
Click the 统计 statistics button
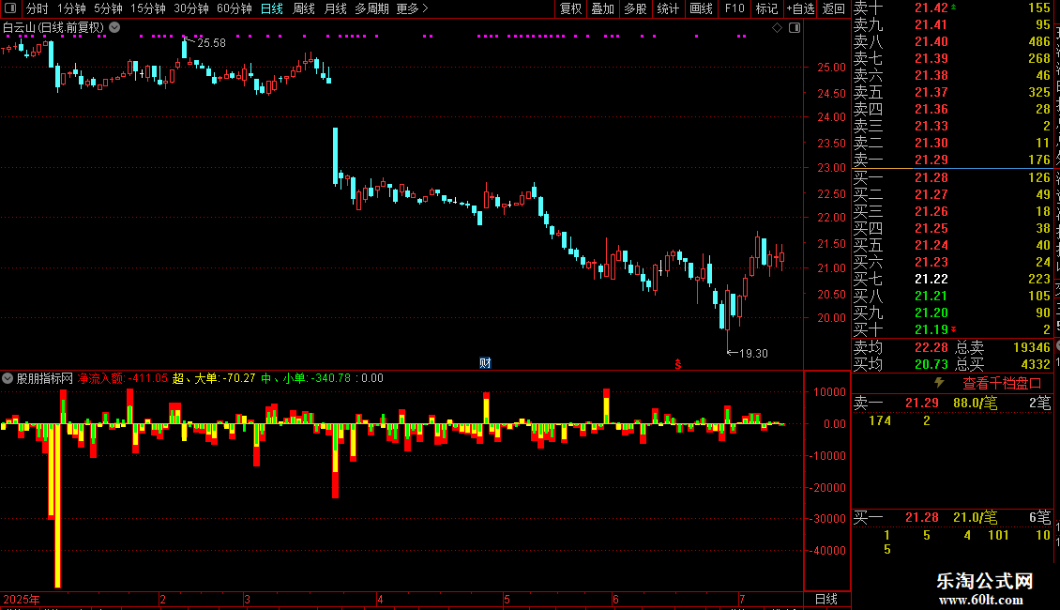click(668, 8)
